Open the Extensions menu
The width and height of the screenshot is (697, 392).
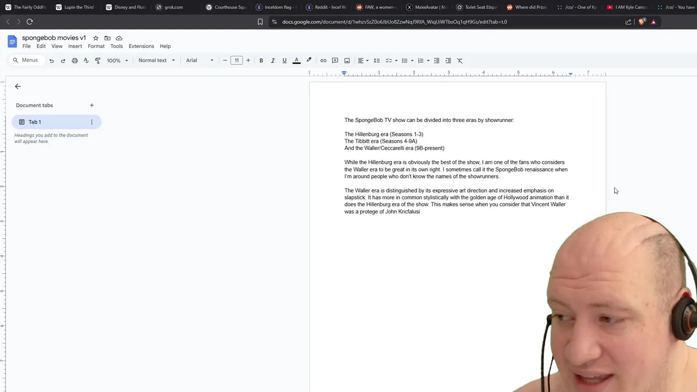(x=142, y=46)
